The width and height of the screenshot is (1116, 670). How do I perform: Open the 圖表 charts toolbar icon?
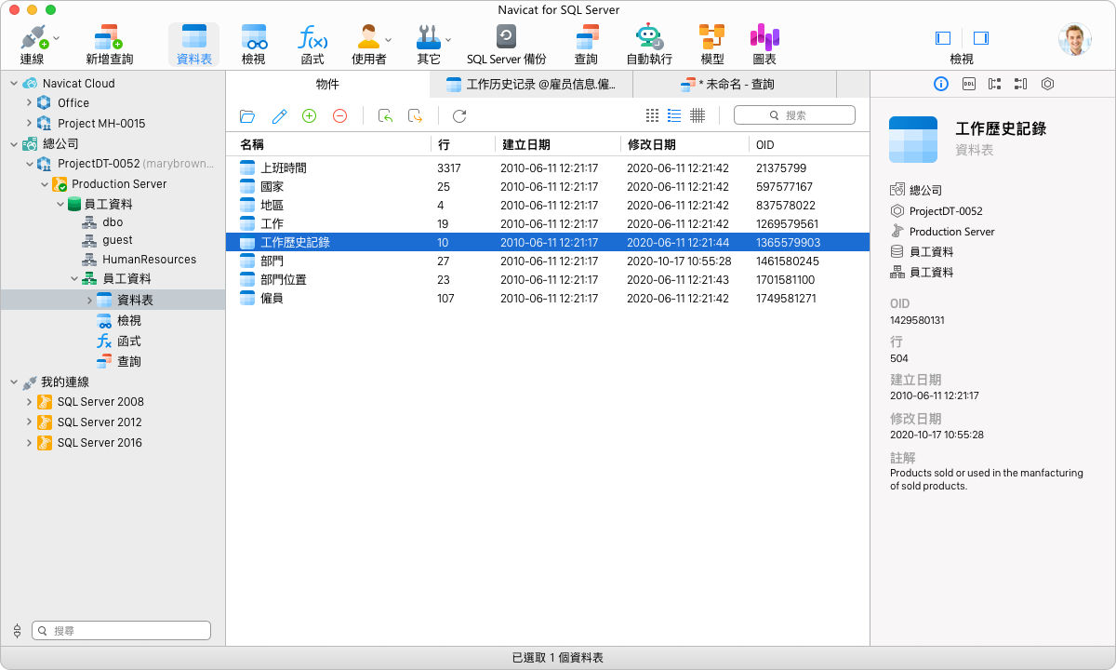(x=764, y=38)
